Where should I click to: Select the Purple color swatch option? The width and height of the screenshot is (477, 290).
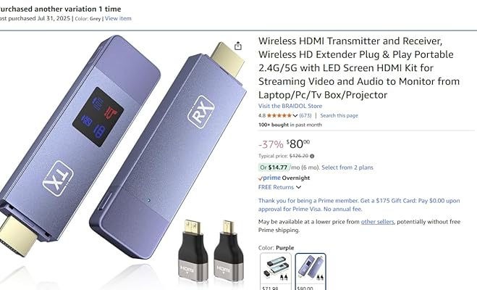[311, 271]
